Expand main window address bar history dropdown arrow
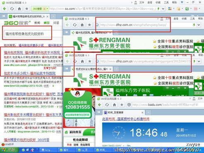 tap(163, 9)
